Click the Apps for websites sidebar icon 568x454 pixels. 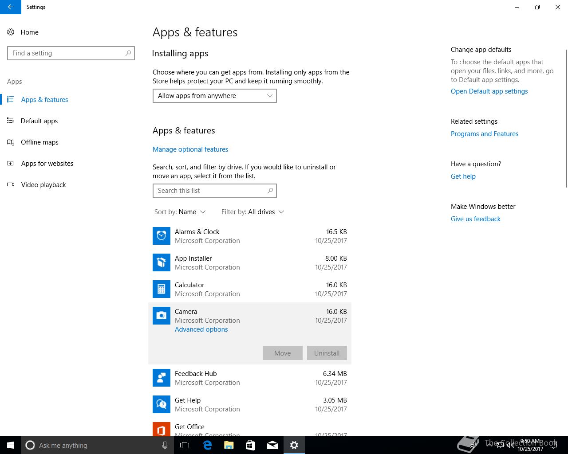pyautogui.click(x=11, y=163)
